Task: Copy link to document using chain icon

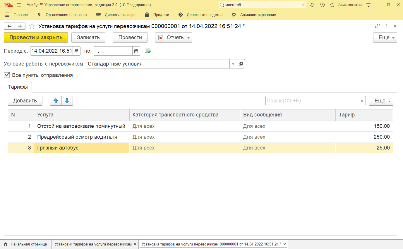Action: click(377, 26)
